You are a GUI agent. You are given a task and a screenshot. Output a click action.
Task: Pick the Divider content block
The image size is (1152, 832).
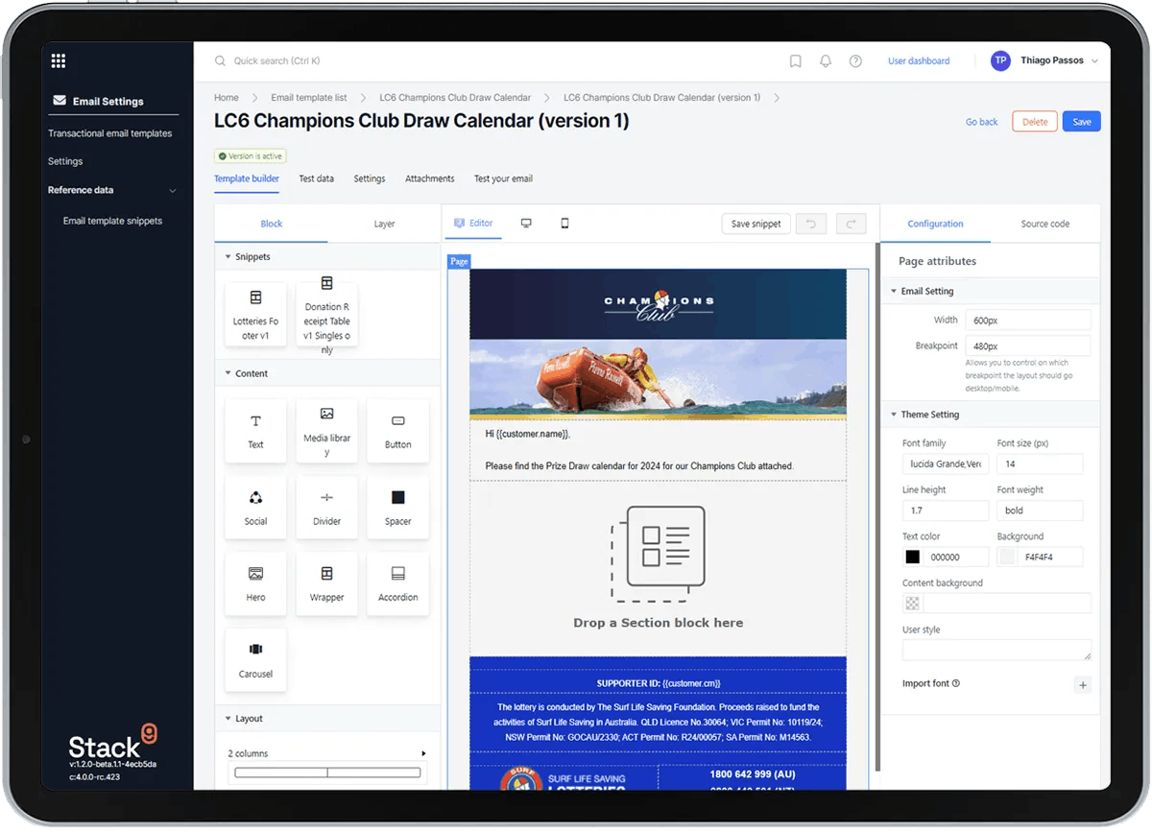pos(326,508)
